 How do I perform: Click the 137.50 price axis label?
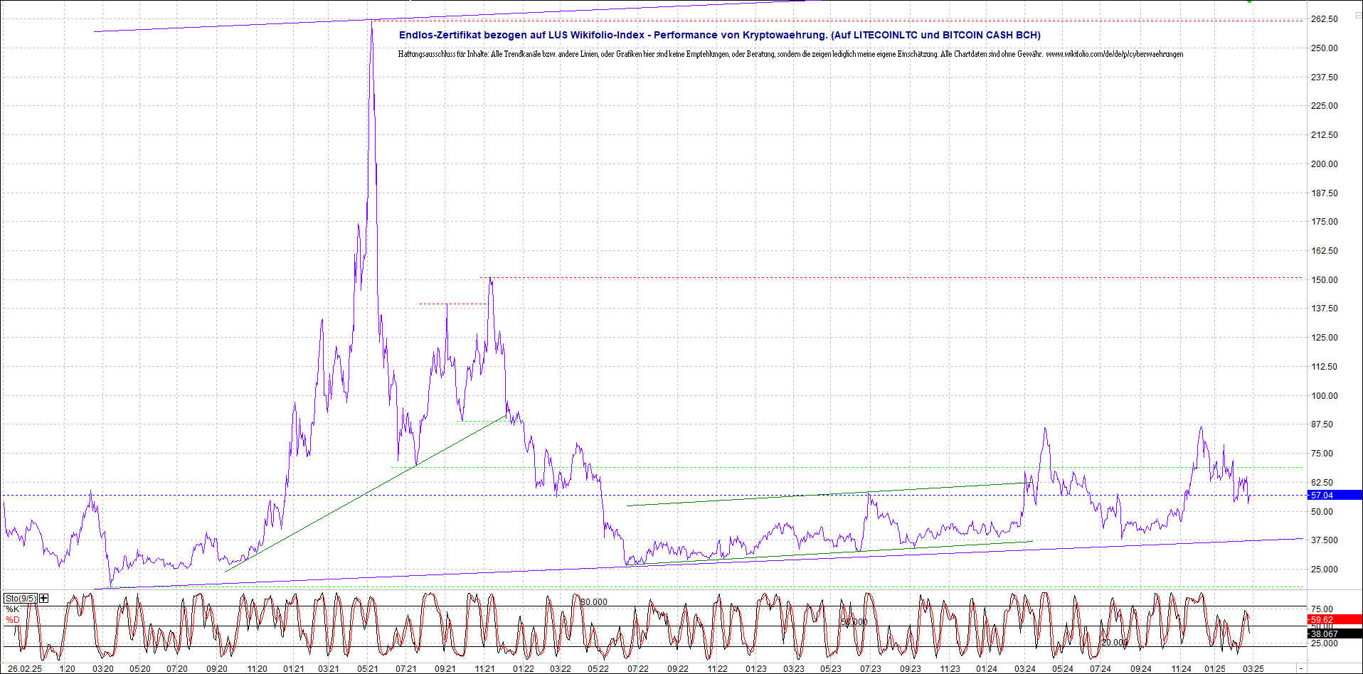pos(1324,309)
